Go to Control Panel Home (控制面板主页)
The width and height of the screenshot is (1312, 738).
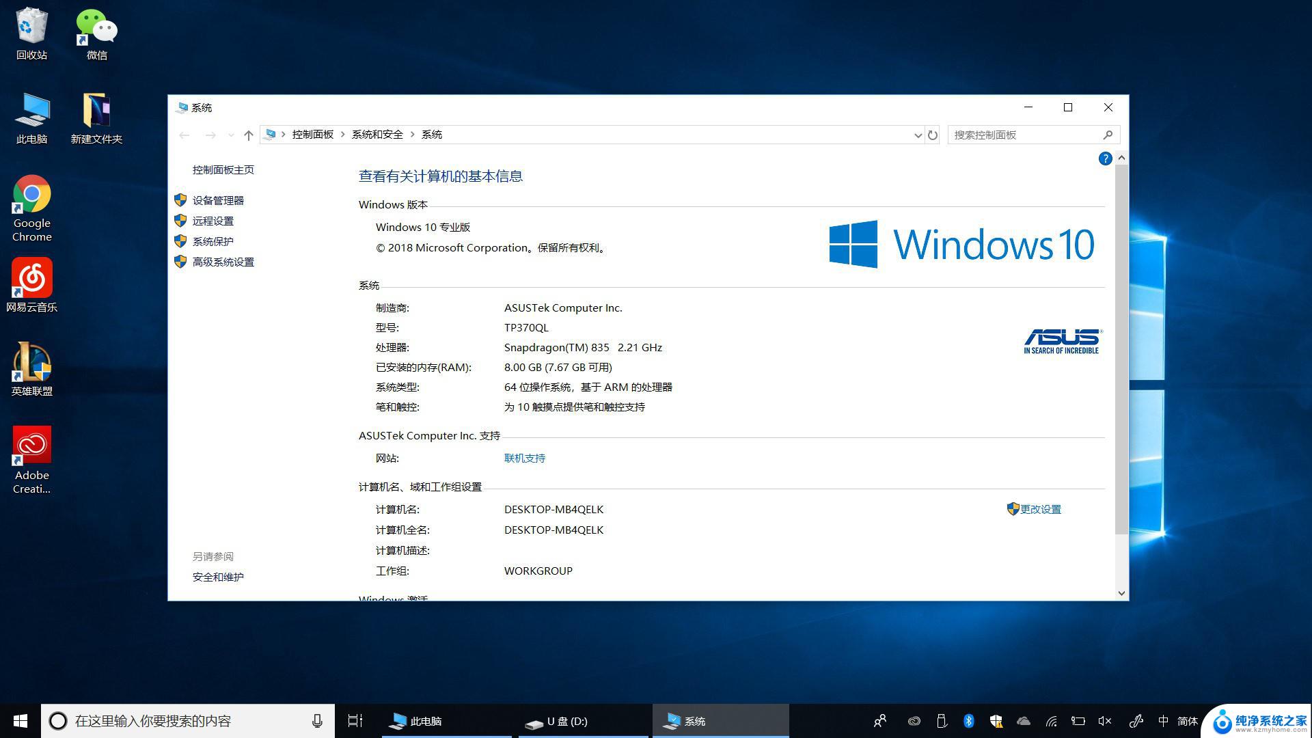point(223,169)
